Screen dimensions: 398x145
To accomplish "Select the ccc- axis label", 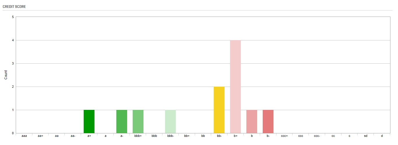I will coord(317,136).
